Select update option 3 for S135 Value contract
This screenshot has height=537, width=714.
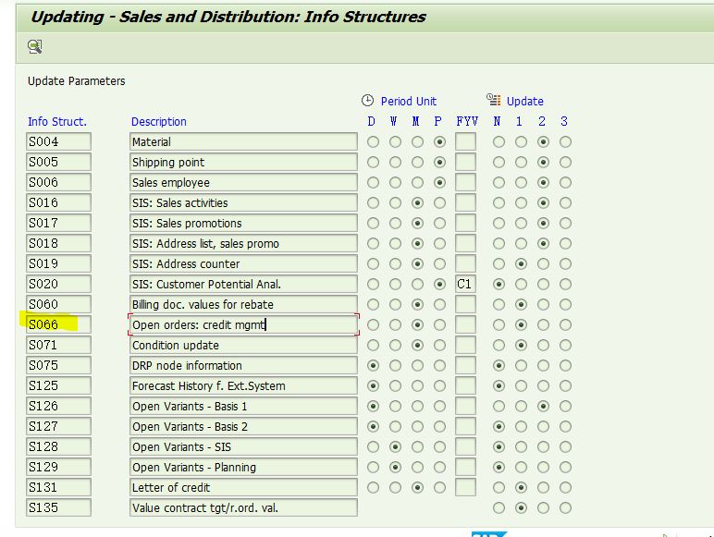pos(565,507)
